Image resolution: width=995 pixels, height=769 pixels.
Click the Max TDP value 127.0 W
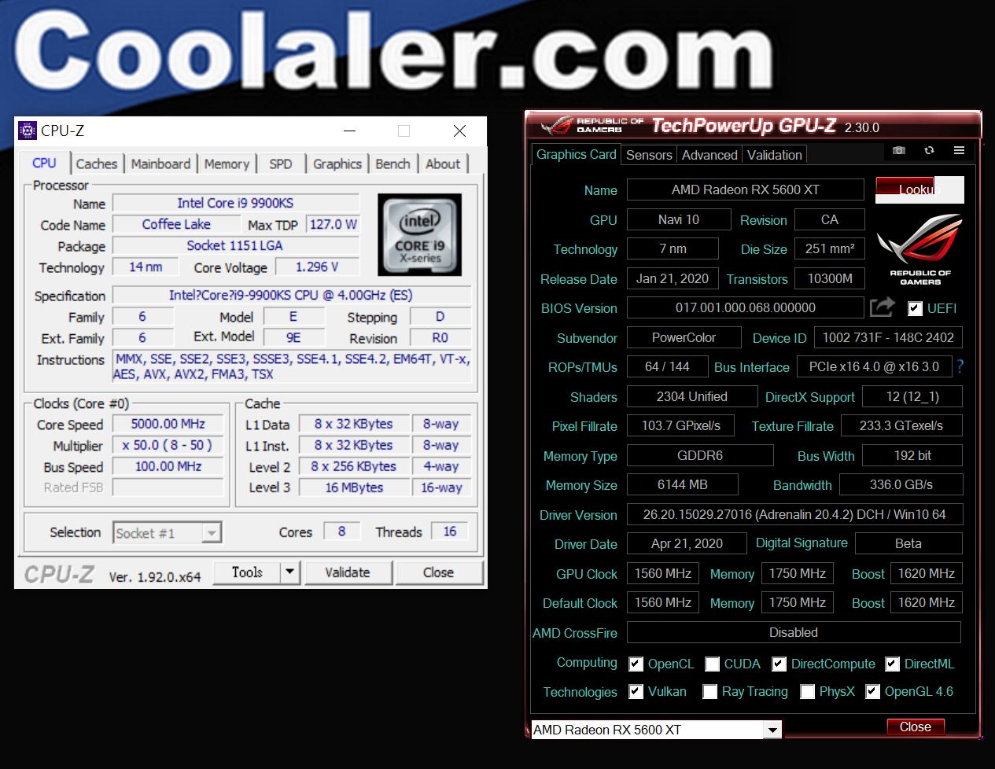point(333,224)
